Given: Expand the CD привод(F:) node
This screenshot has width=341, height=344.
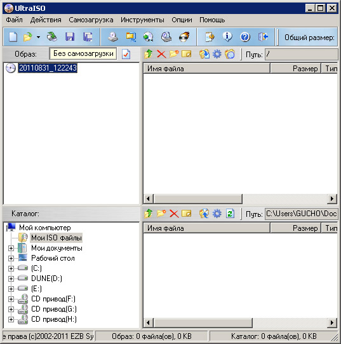Looking at the screenshot, I should pyautogui.click(x=11, y=299).
